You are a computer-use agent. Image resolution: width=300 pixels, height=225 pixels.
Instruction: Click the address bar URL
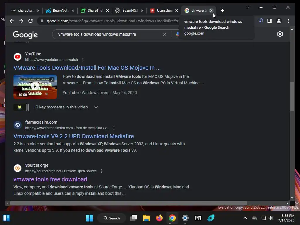(x=112, y=21)
